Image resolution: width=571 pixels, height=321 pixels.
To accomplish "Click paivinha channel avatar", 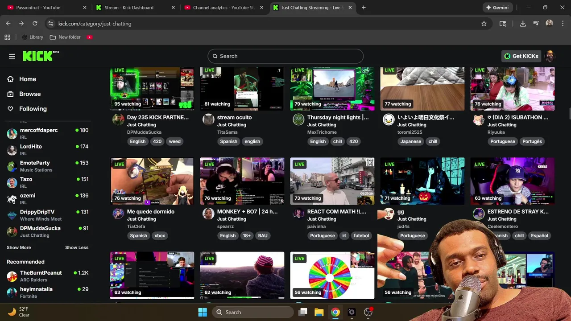I will pyautogui.click(x=298, y=214).
